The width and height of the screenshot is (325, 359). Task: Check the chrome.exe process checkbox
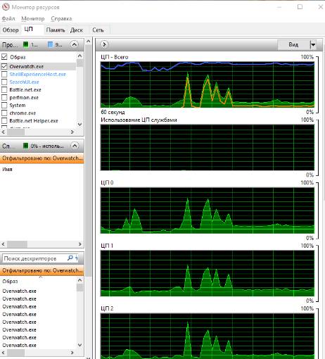4,113
